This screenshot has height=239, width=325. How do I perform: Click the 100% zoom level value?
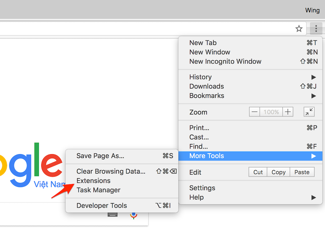tap(271, 112)
